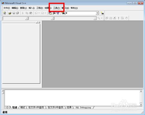Open the 查看(V) menu

point(23,8)
